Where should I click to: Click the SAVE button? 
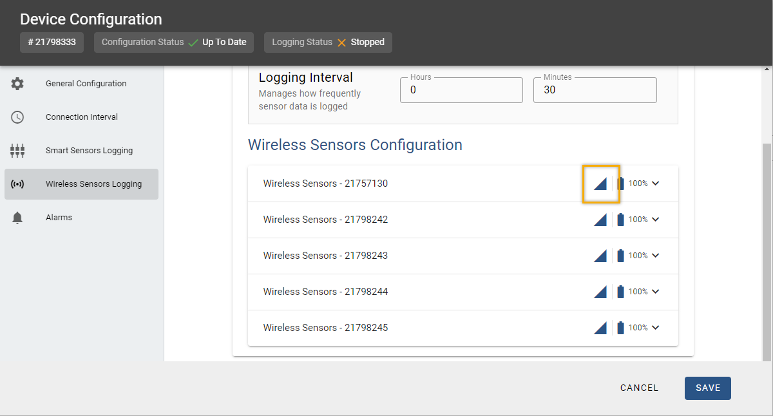708,388
